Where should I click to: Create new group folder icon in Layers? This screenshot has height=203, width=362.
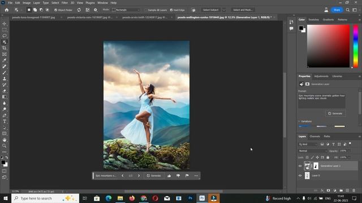coord(341,191)
